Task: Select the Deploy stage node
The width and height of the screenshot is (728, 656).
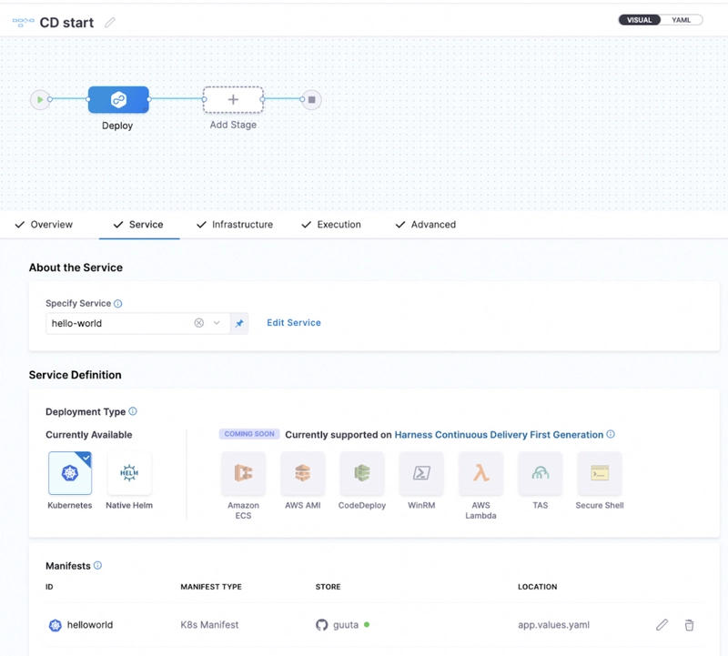Action: tap(118, 99)
